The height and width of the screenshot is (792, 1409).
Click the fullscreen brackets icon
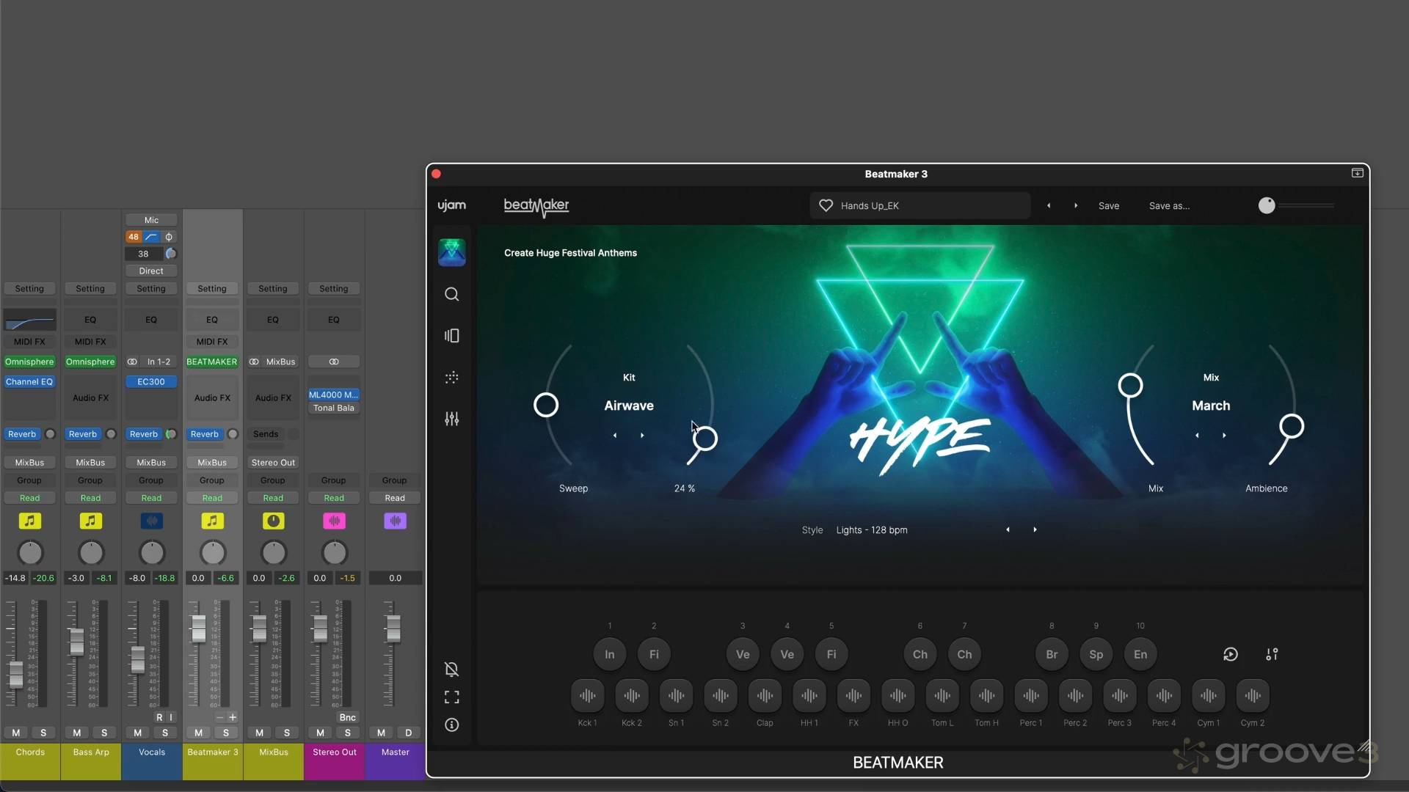[452, 697]
